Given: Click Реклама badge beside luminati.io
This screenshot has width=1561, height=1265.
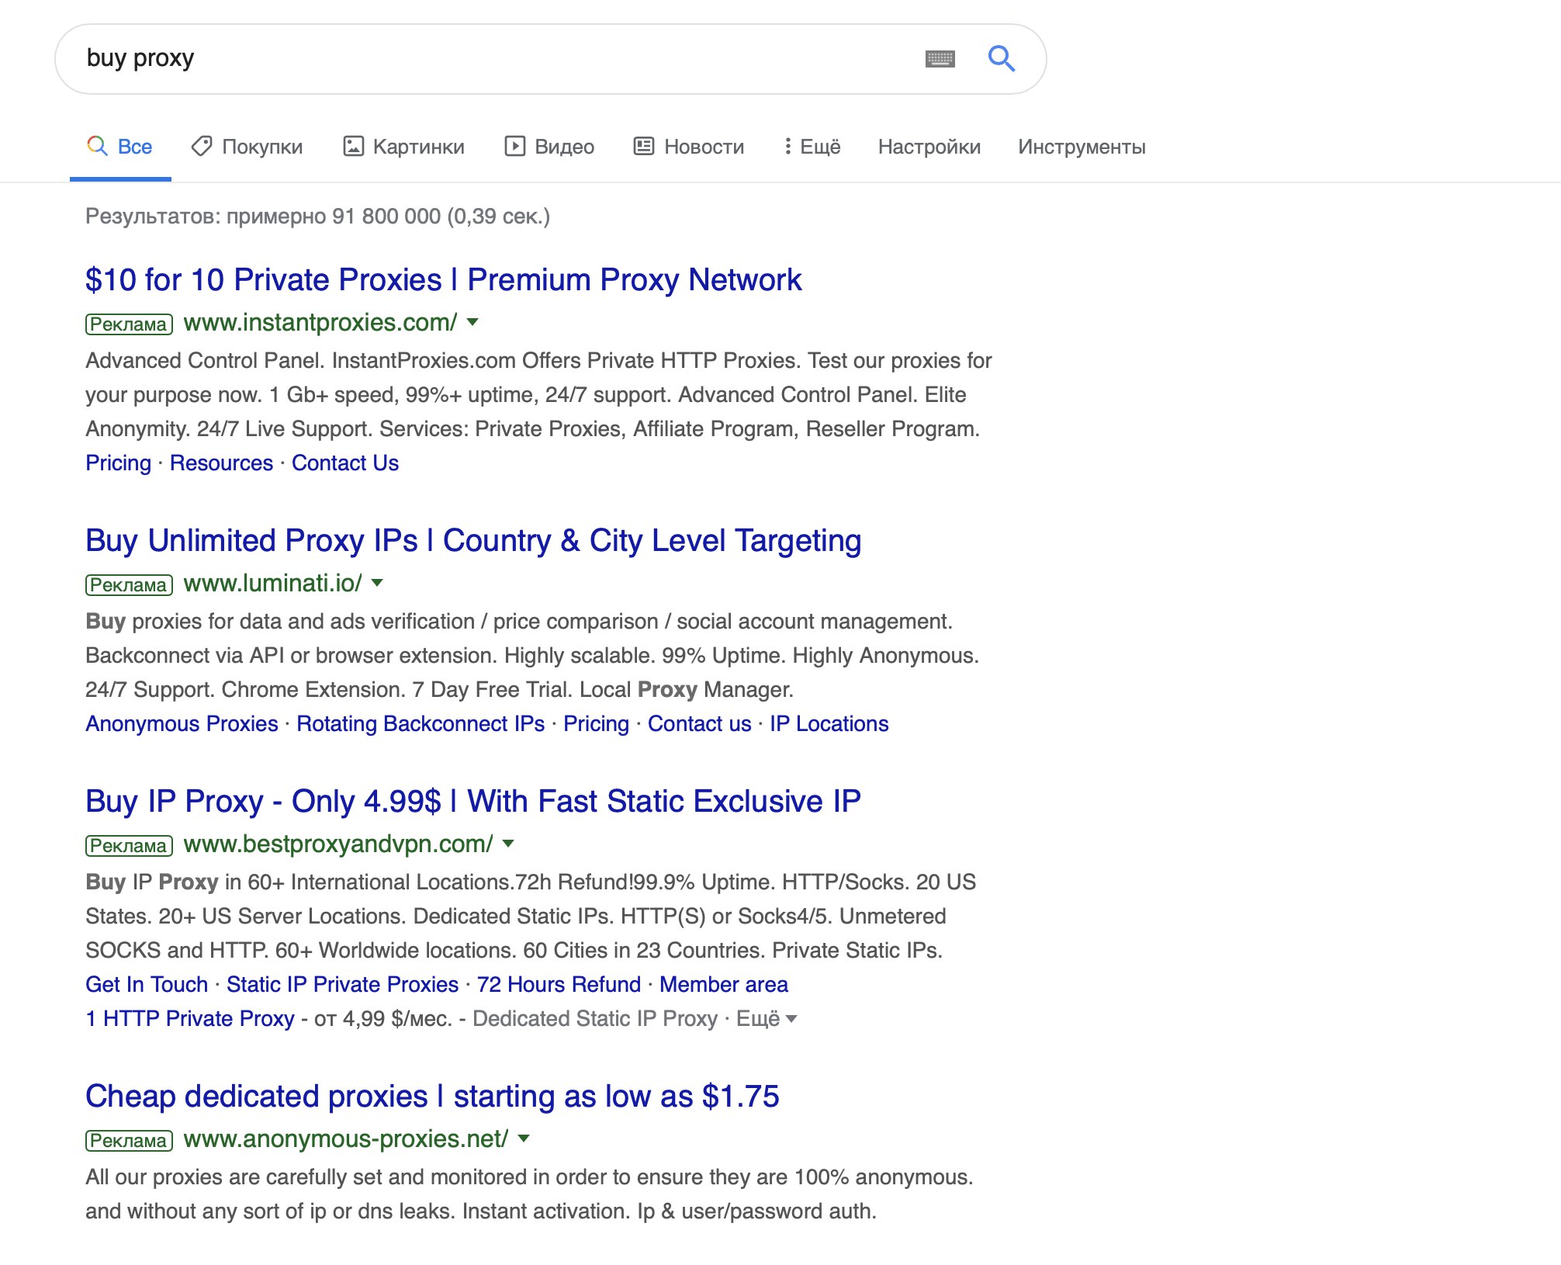Looking at the screenshot, I should pyautogui.click(x=129, y=584).
